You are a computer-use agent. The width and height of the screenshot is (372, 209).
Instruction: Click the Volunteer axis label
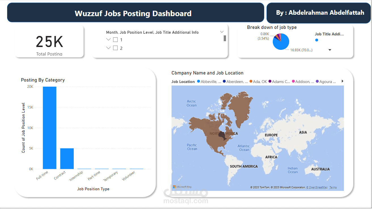tap(128, 176)
